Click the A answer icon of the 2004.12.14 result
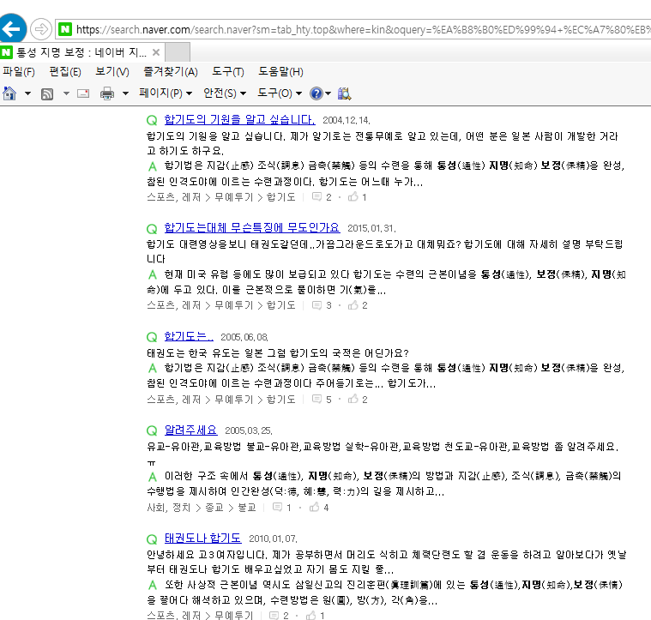This screenshot has height=620, width=651. click(153, 166)
